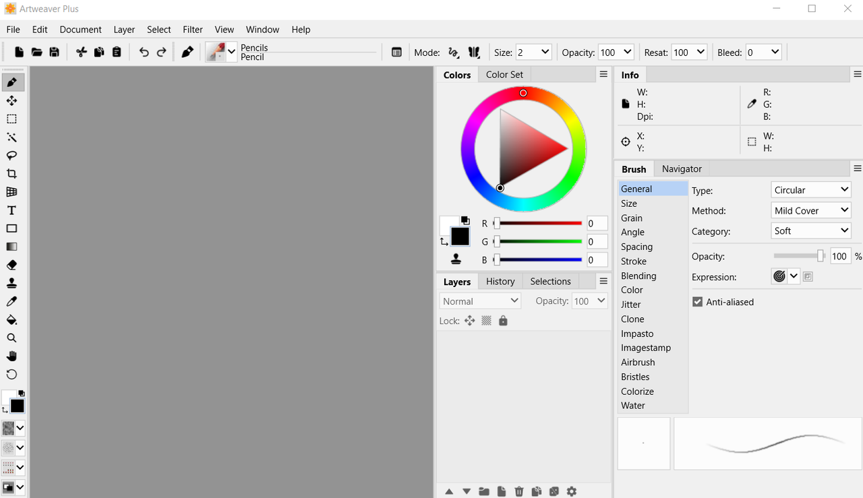Image resolution: width=863 pixels, height=498 pixels.
Task: Toggle freehand stroke mode
Action: pyautogui.click(x=454, y=52)
